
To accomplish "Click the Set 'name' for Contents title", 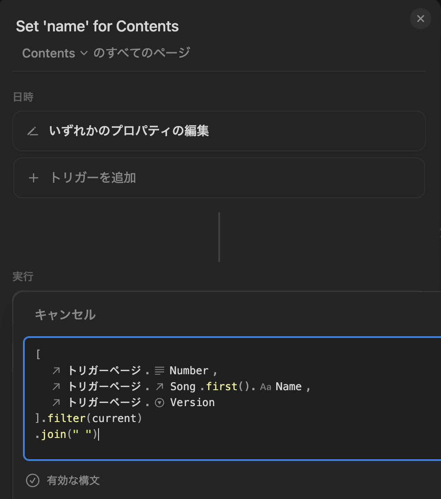I will 97,27.
